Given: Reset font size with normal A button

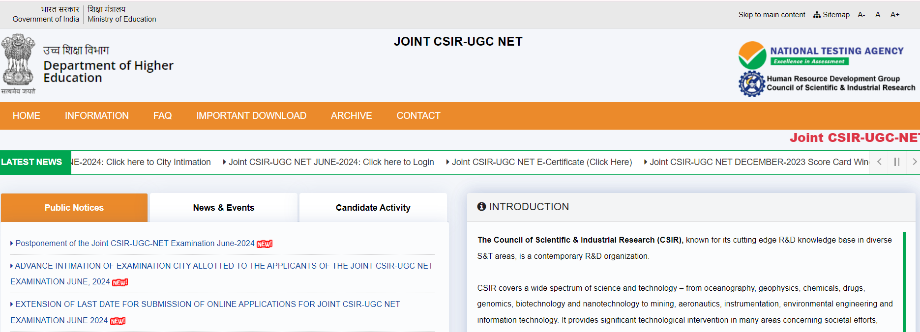Looking at the screenshot, I should coord(878,15).
